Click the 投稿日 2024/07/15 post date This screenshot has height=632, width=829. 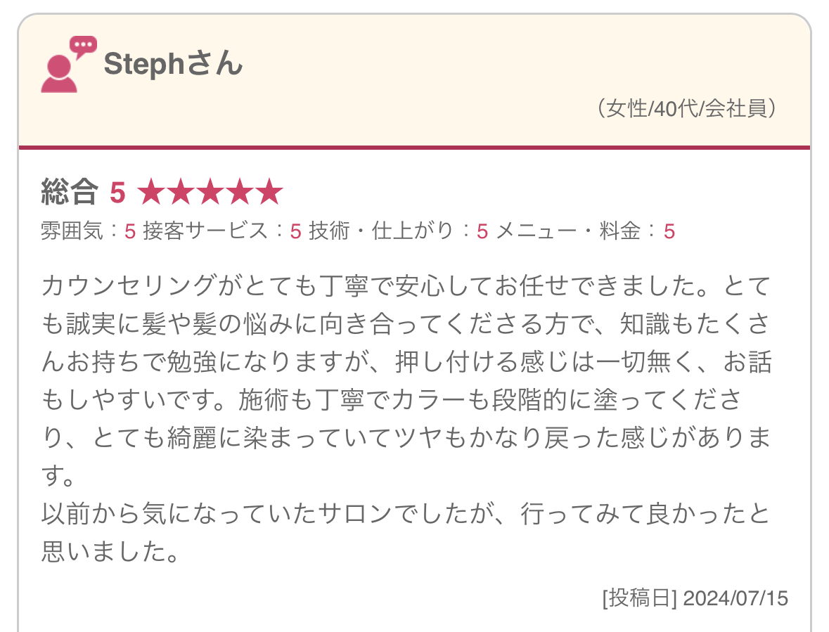point(695,598)
